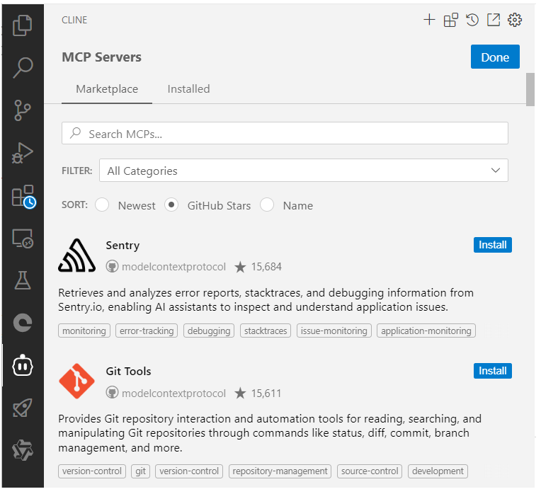Click the debugging tag
Image resolution: width=541 pixels, height=494 pixels.
click(209, 331)
